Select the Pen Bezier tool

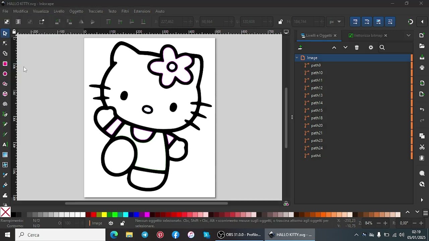click(5, 114)
